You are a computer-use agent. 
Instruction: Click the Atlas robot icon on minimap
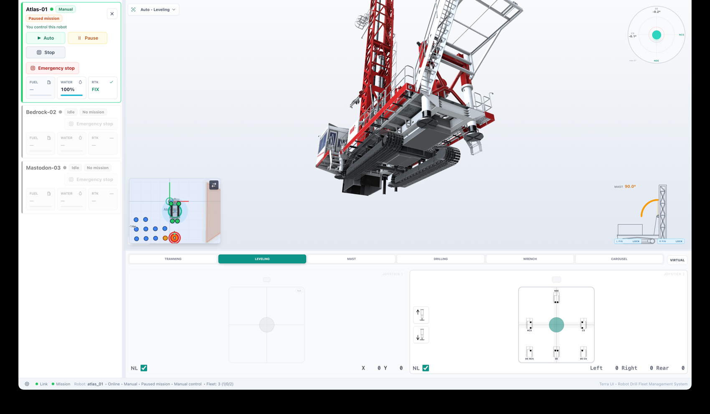(x=175, y=211)
